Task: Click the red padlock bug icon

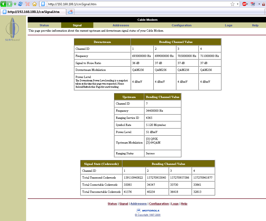Action: 264,4
